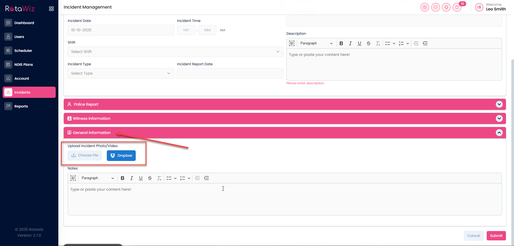The height and width of the screenshot is (246, 514).
Task: Toggle strikethrough in the Notes editor
Action: (x=150, y=178)
